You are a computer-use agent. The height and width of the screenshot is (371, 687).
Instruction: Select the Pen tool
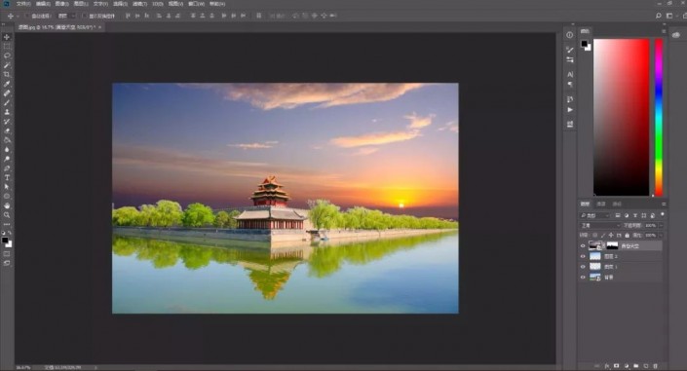click(7, 168)
